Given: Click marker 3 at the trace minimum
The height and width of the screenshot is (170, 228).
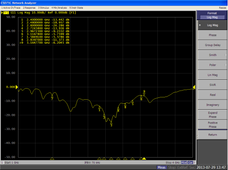Looking at the screenshot, I should 111,124.
